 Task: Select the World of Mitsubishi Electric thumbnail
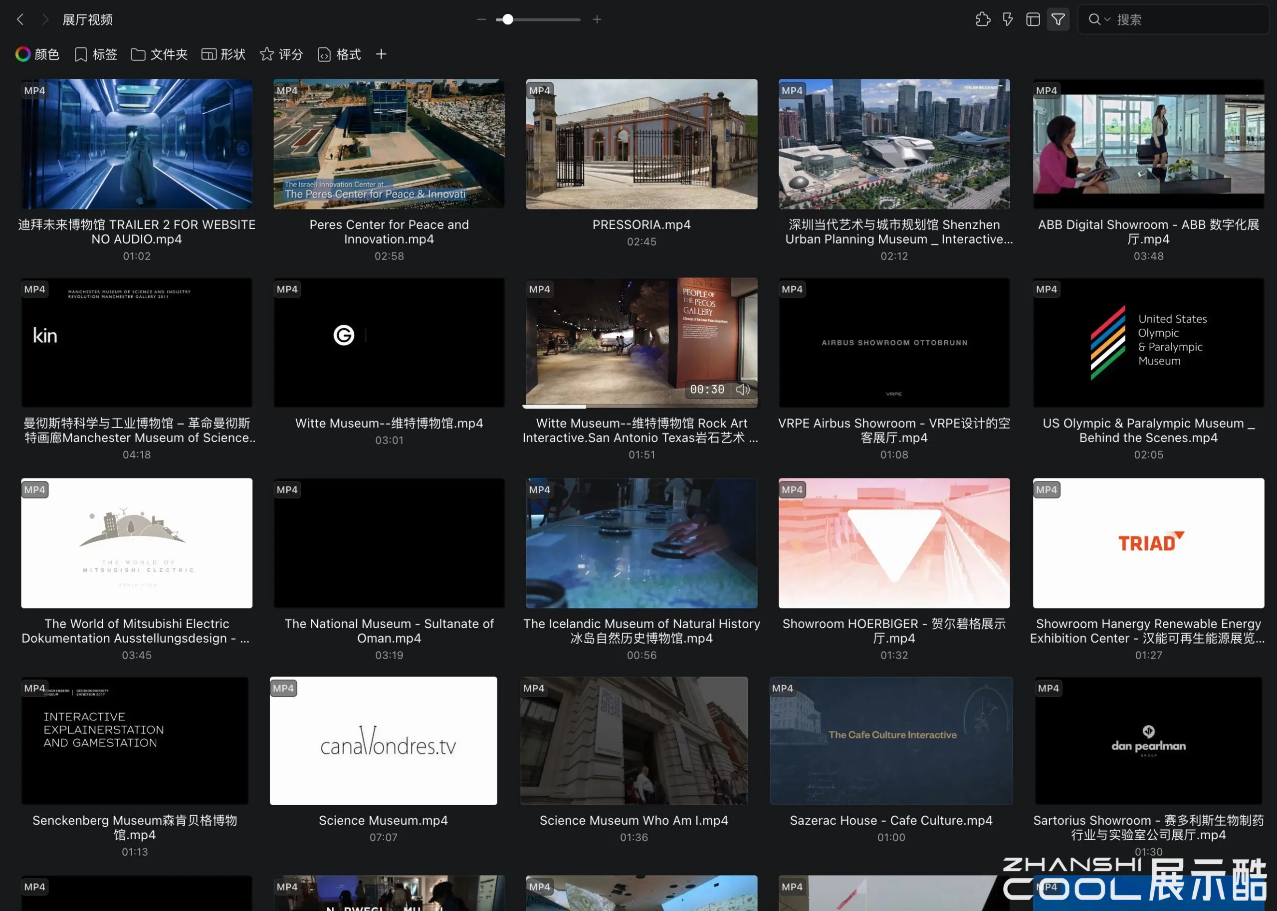click(x=137, y=543)
